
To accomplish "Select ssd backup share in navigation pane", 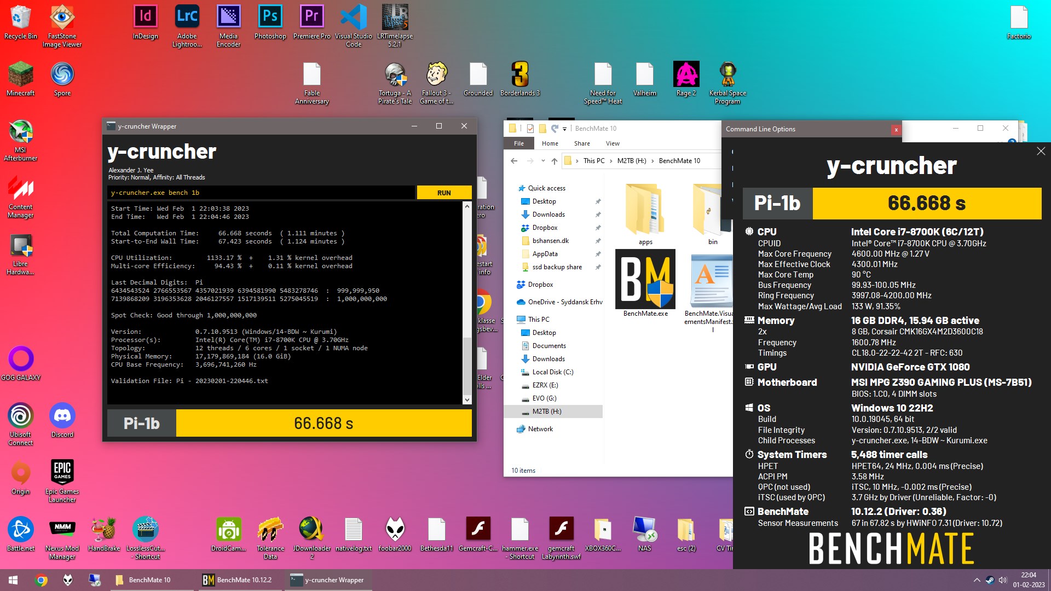I will click(x=557, y=267).
